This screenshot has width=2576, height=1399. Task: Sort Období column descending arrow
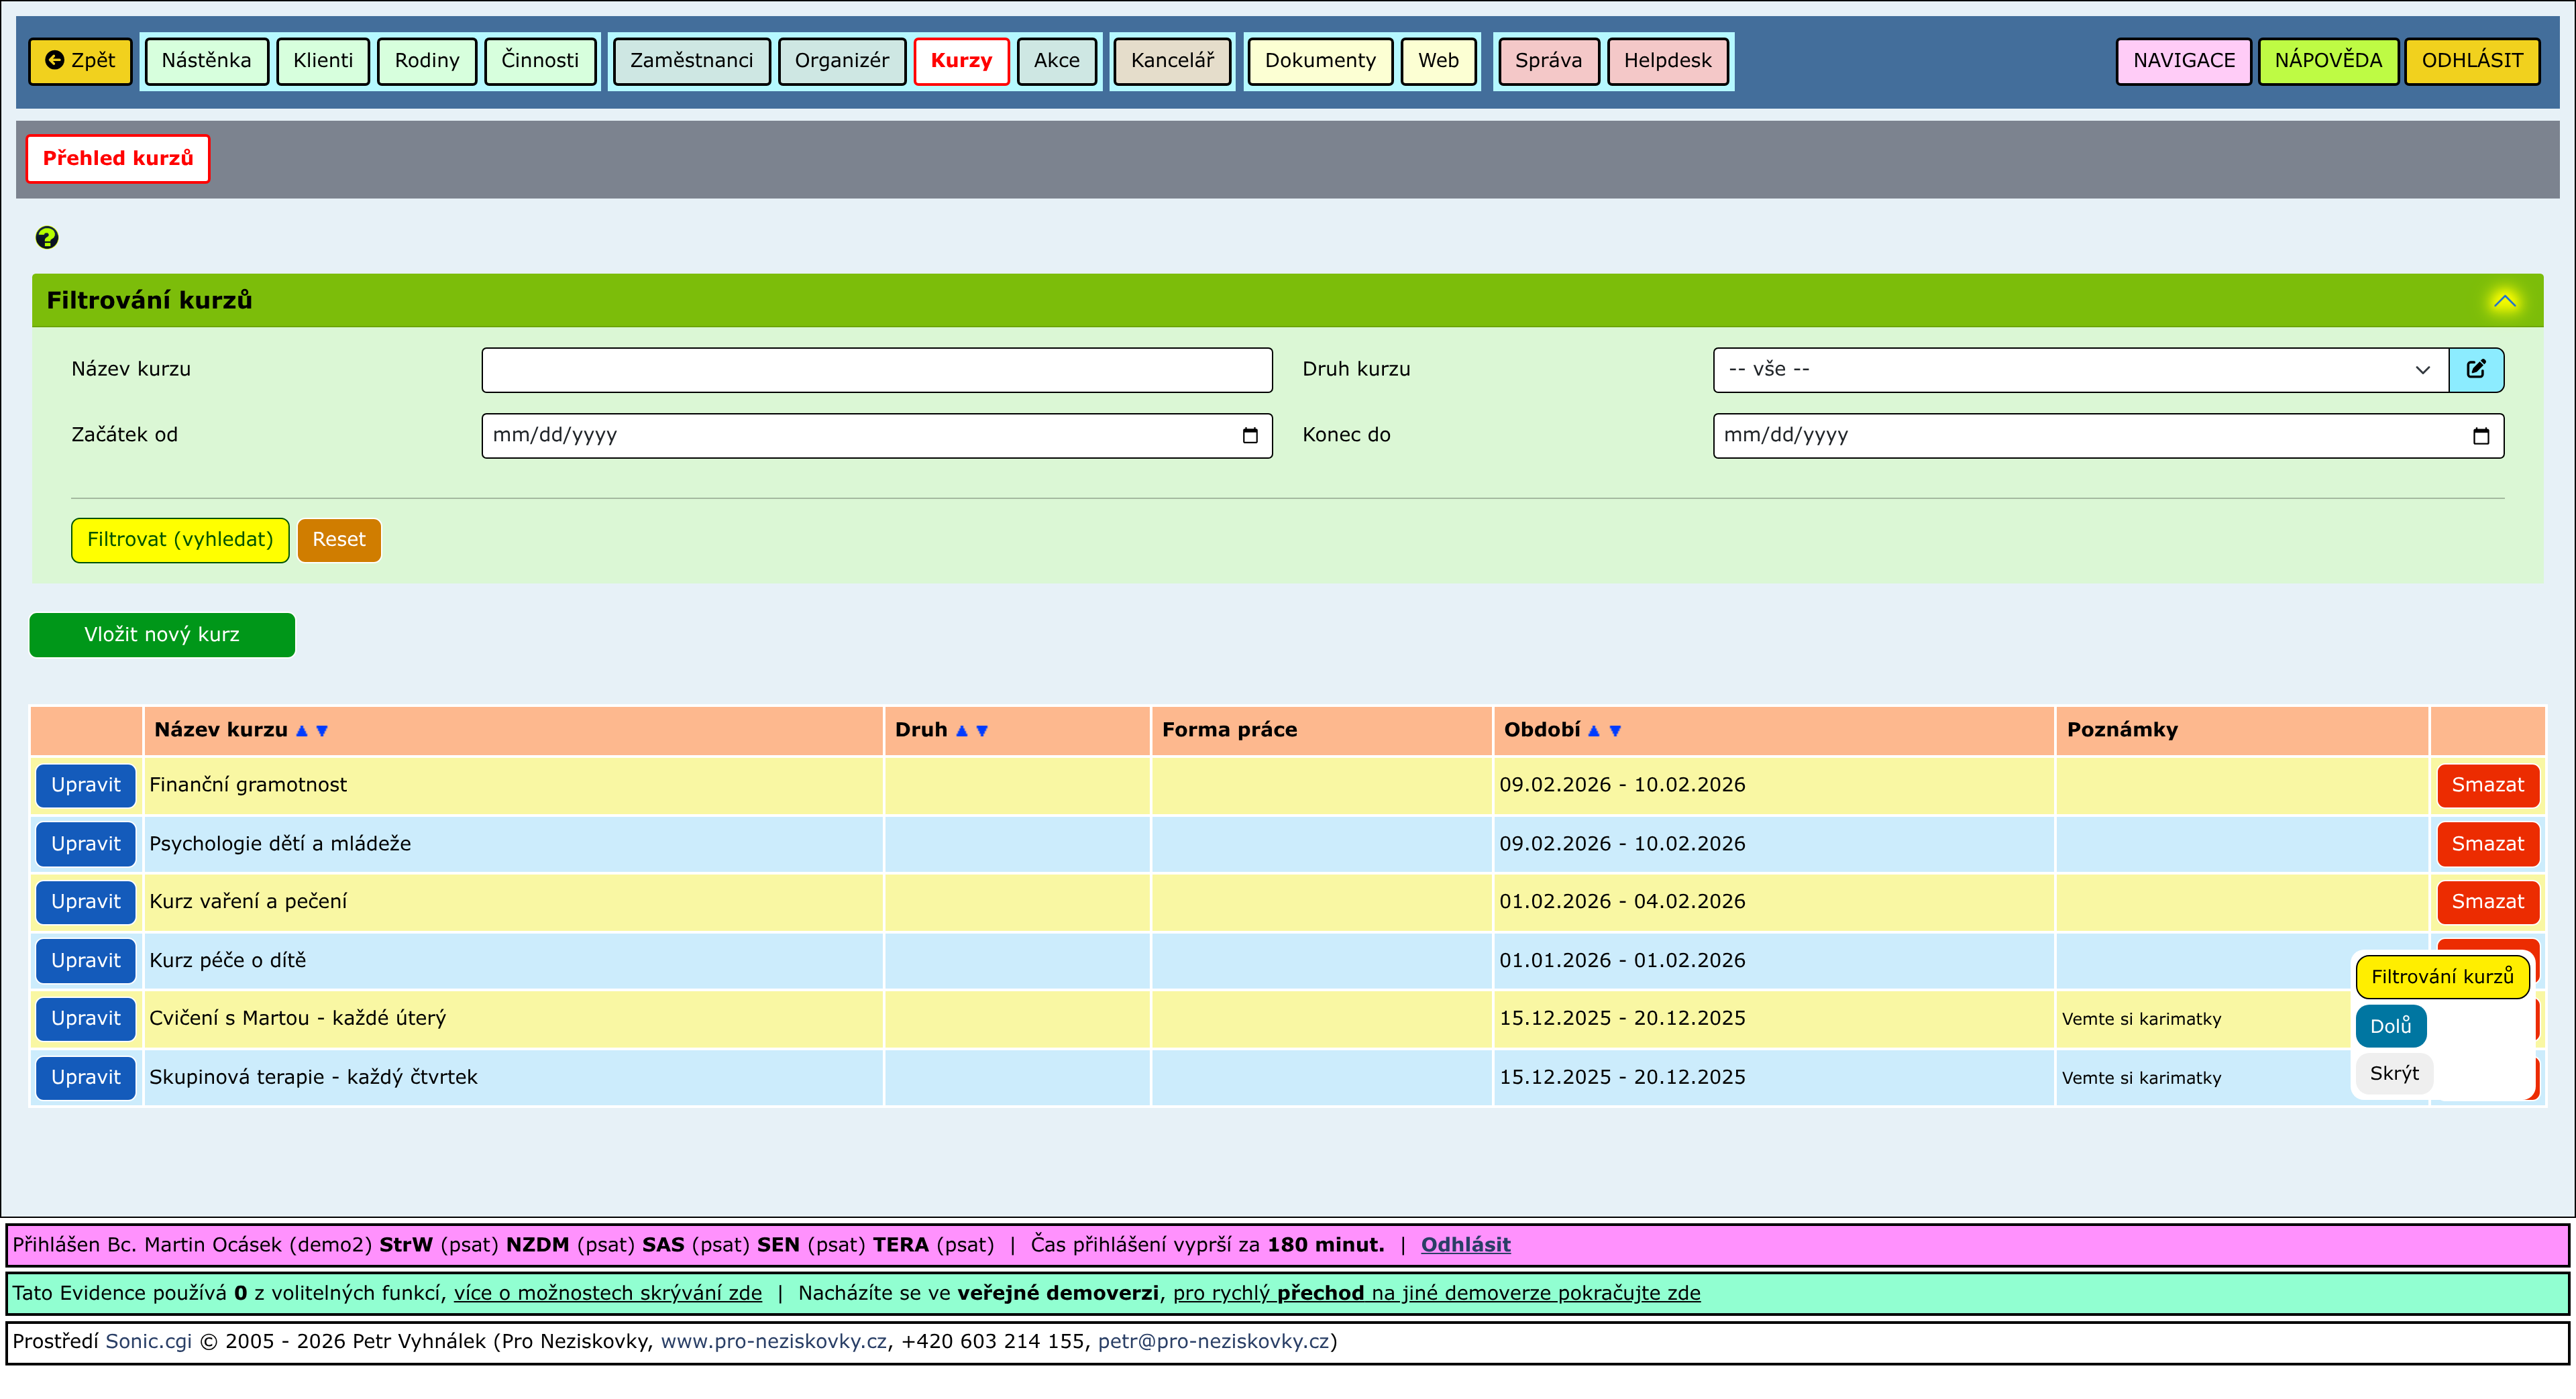pyautogui.click(x=1615, y=731)
